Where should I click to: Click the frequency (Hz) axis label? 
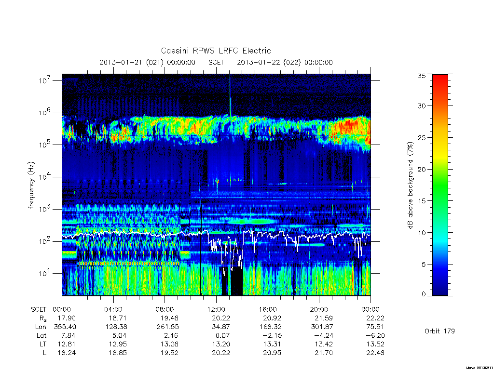coord(31,185)
